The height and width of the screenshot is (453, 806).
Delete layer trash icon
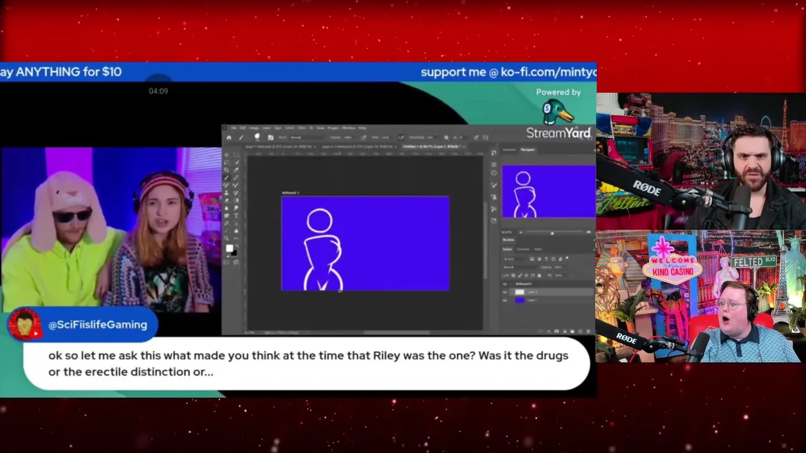point(588,332)
